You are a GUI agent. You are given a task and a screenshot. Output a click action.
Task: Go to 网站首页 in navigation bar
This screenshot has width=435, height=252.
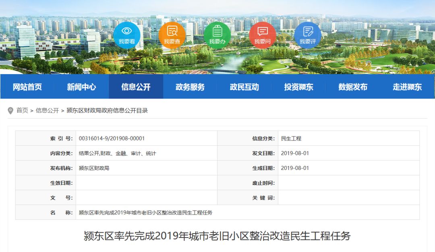[27, 87]
